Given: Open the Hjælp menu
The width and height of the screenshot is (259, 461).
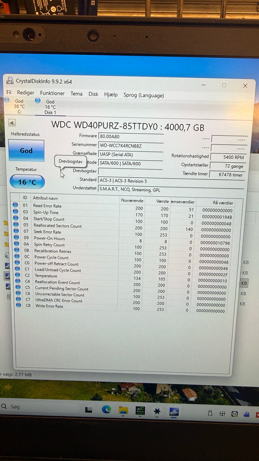Looking at the screenshot, I should [111, 95].
